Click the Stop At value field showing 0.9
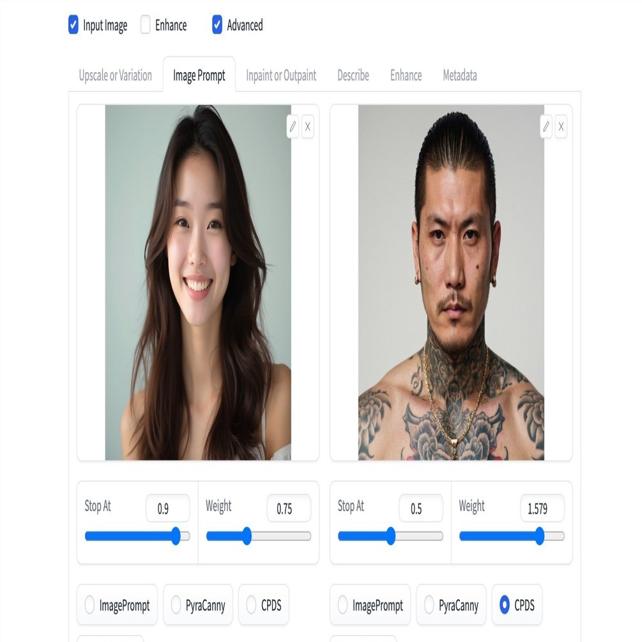 point(169,508)
